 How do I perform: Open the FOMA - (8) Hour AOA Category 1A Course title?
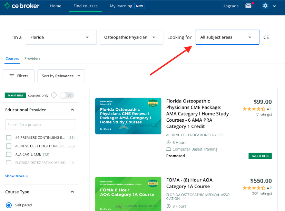coord(189,183)
